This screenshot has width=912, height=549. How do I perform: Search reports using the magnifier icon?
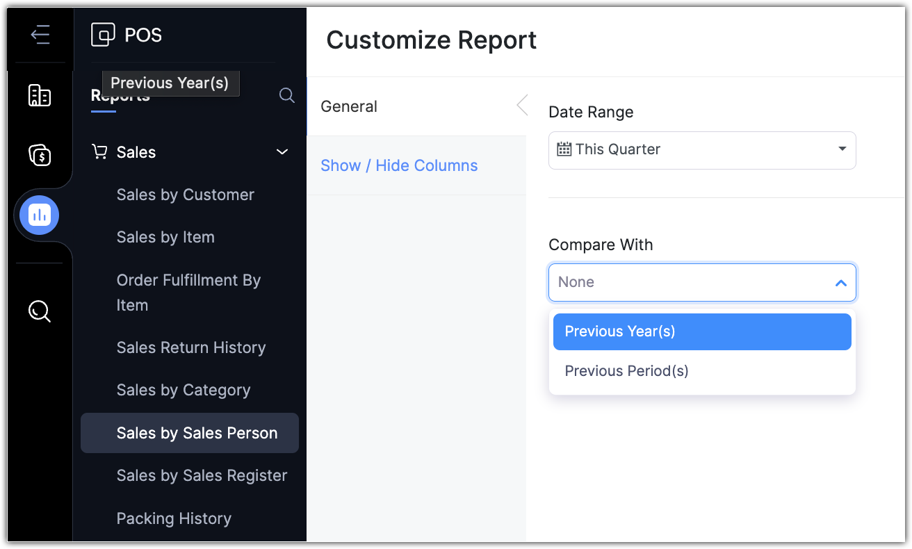[x=286, y=95]
